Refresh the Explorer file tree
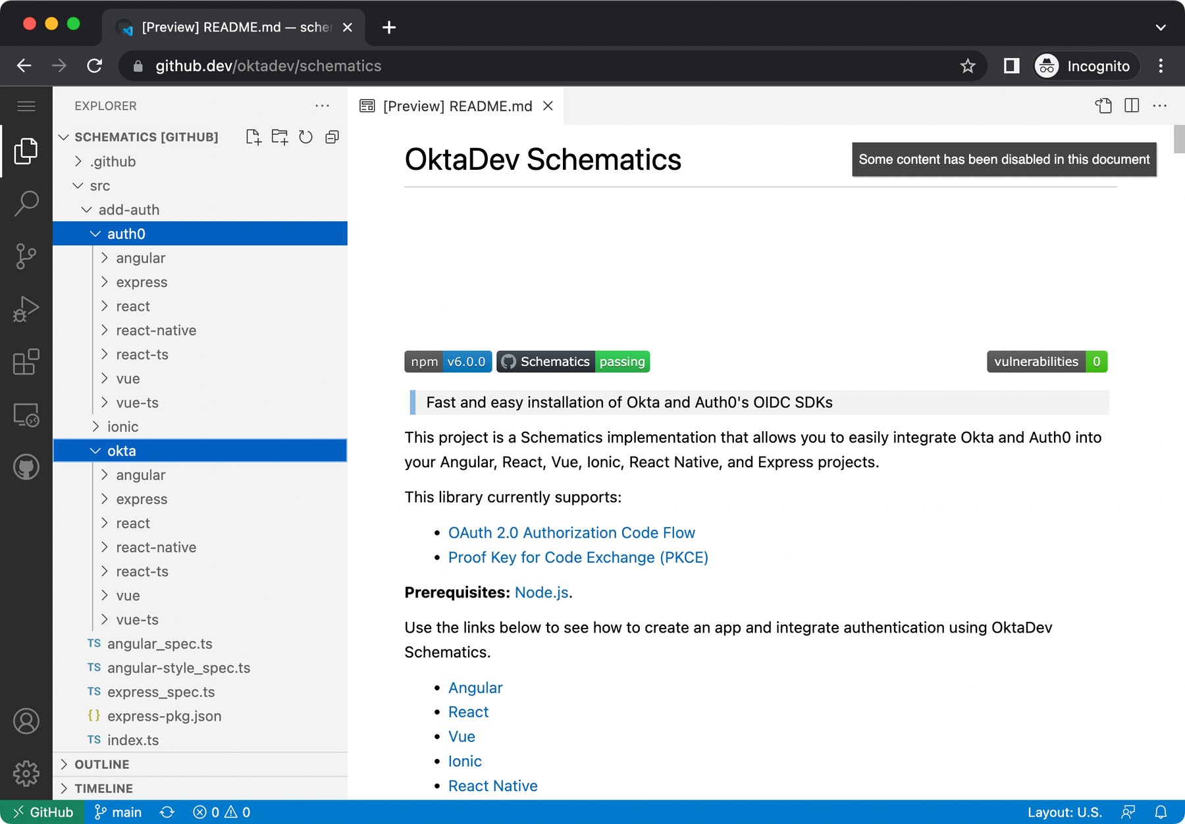 click(305, 137)
